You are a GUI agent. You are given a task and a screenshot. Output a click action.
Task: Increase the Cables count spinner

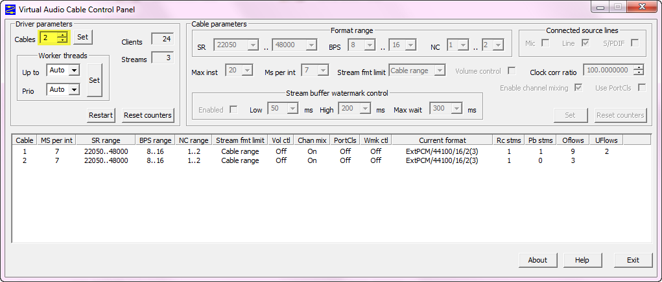[x=62, y=36]
